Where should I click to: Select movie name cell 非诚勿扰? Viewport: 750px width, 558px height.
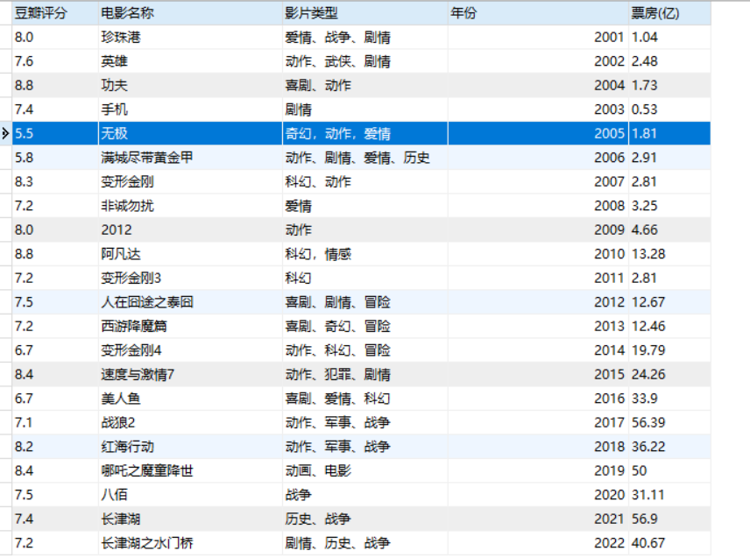coord(190,206)
